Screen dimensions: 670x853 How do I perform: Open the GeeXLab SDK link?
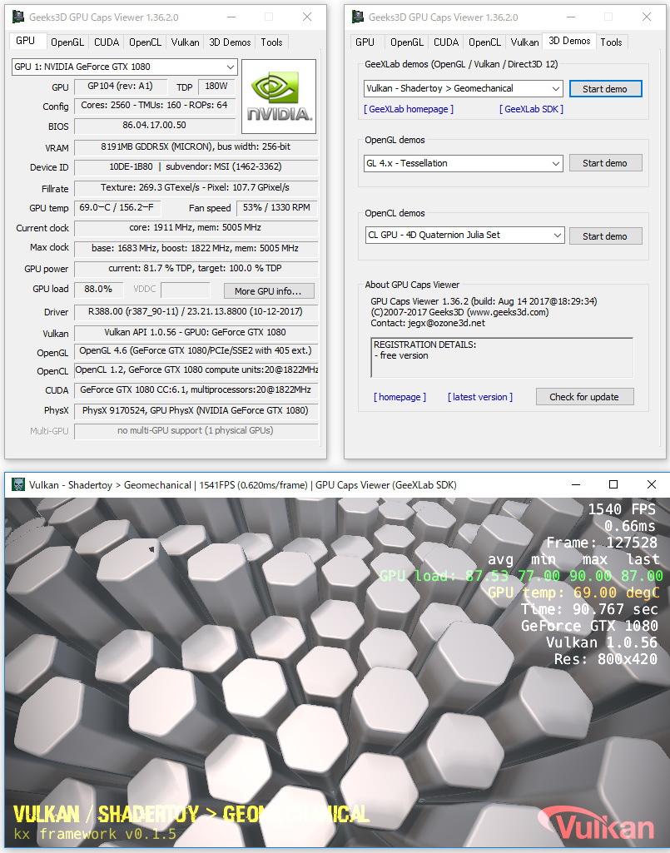[x=531, y=109]
